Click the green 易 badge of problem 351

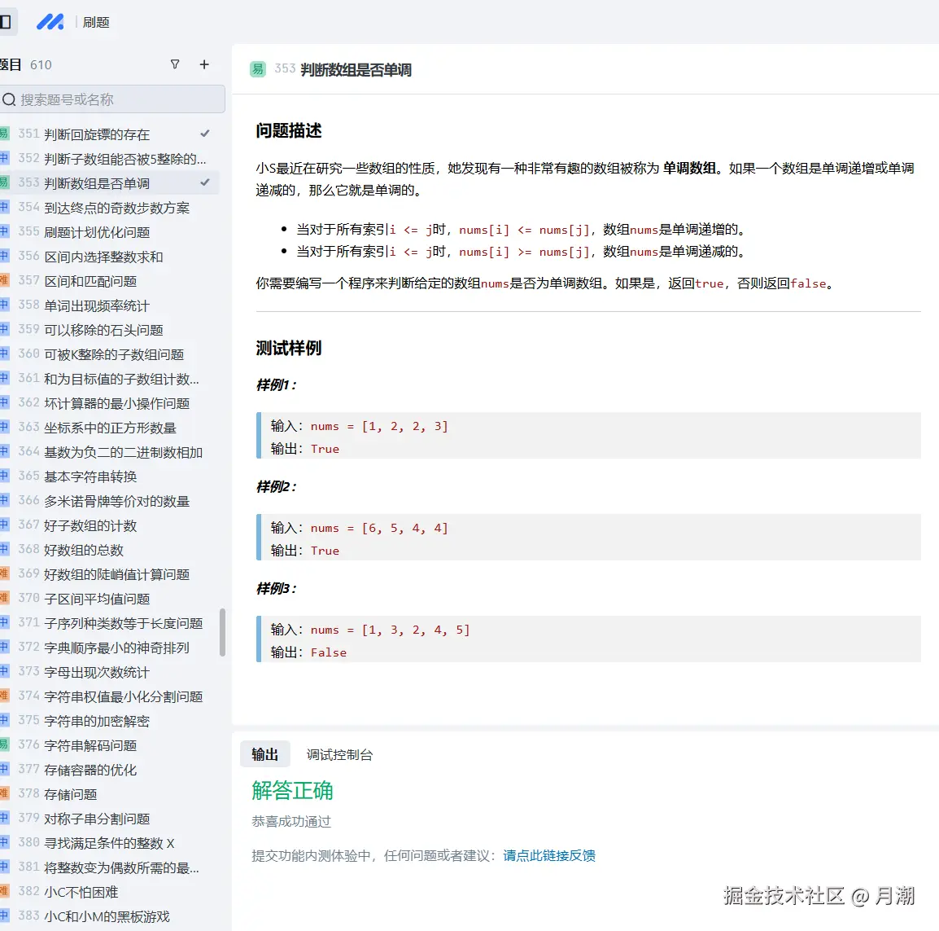[5, 134]
